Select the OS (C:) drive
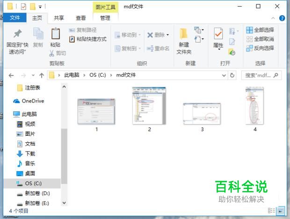The width and height of the screenshot is (290, 219). pos(32,183)
